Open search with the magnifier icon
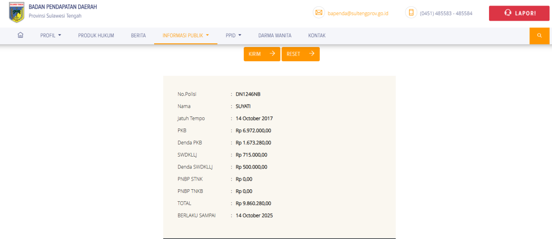Image resolution: width=552 pixels, height=239 pixels. pyautogui.click(x=540, y=35)
